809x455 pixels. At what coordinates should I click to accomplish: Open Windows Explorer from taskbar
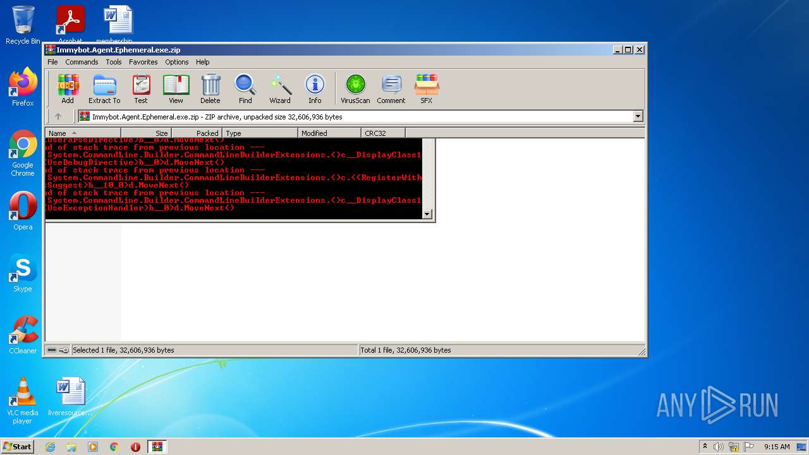click(x=71, y=447)
